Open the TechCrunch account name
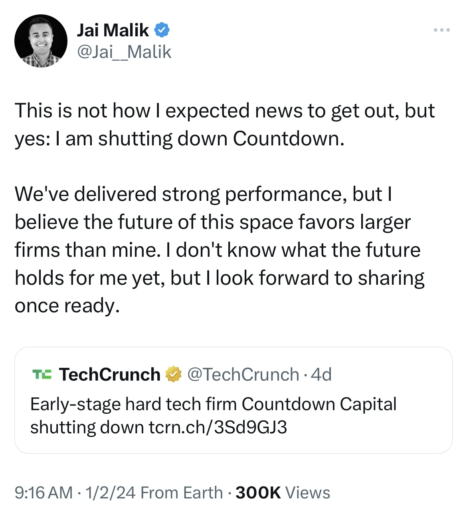Image resolution: width=467 pixels, height=508 pixels. pyautogui.click(x=109, y=375)
